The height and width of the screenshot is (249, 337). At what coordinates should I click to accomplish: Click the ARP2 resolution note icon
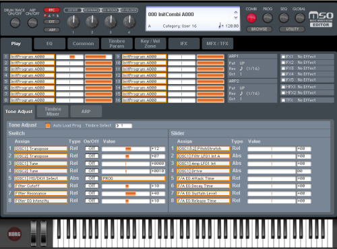tap(241, 94)
